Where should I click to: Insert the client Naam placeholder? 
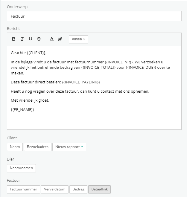tap(15, 147)
